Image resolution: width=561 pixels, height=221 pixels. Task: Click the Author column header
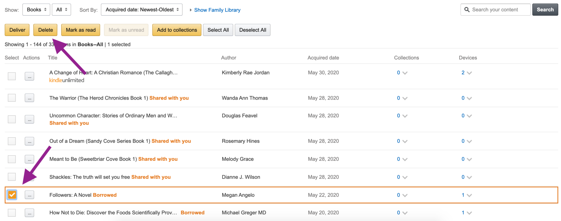point(229,58)
